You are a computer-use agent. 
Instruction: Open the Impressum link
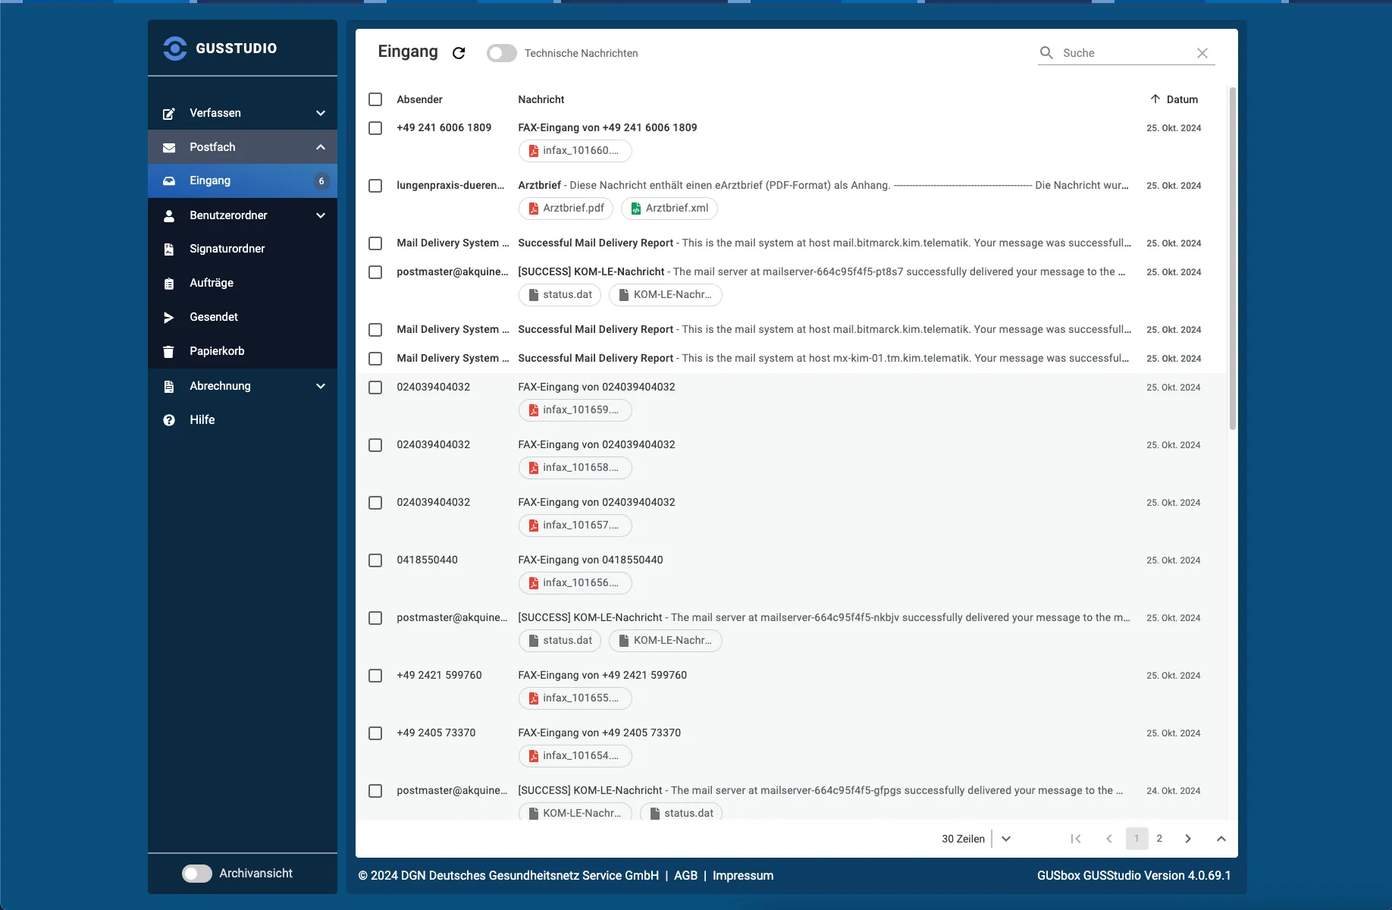pyautogui.click(x=742, y=876)
